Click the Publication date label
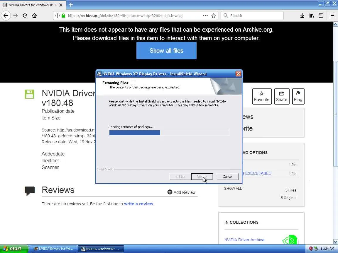 click(58, 111)
